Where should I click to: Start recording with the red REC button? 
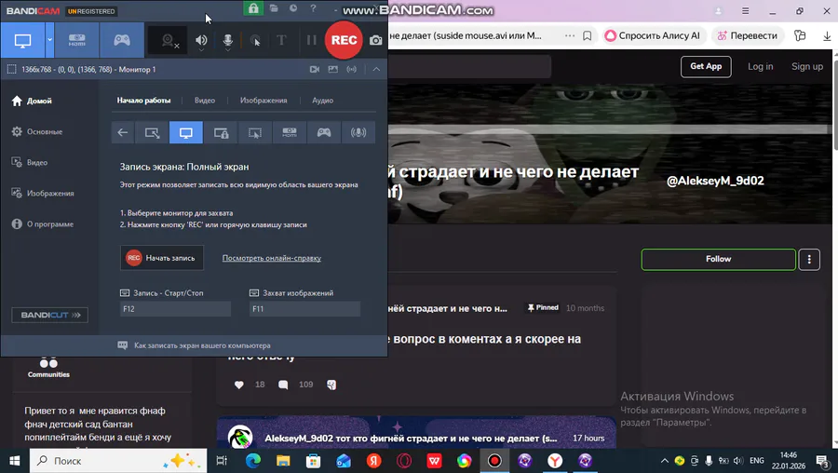(x=344, y=40)
